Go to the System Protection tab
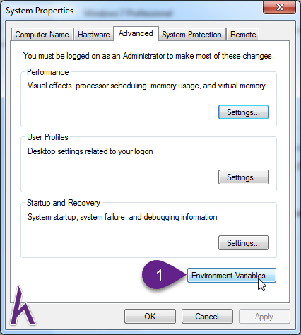The width and height of the screenshot is (301, 335). tap(191, 35)
